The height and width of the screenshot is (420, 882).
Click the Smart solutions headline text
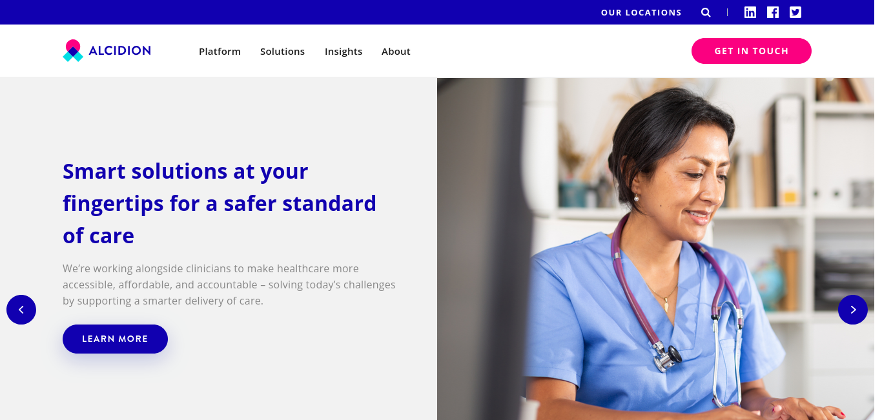220,203
